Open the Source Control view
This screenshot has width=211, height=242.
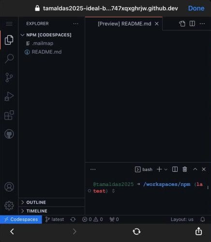pyautogui.click(x=9, y=77)
